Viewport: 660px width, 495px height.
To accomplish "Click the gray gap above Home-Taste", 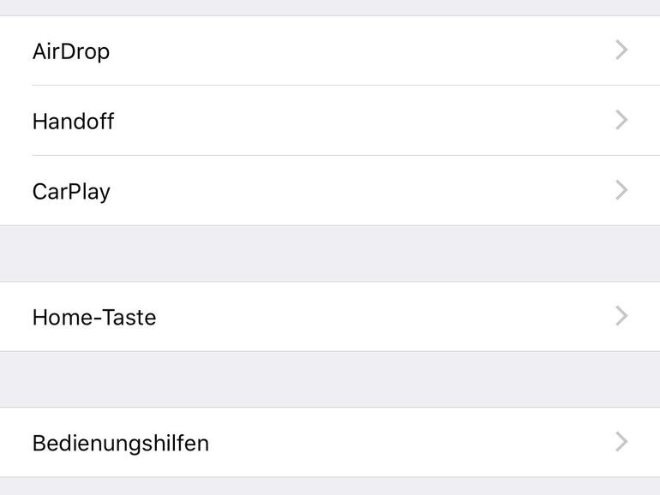I will coord(330,253).
